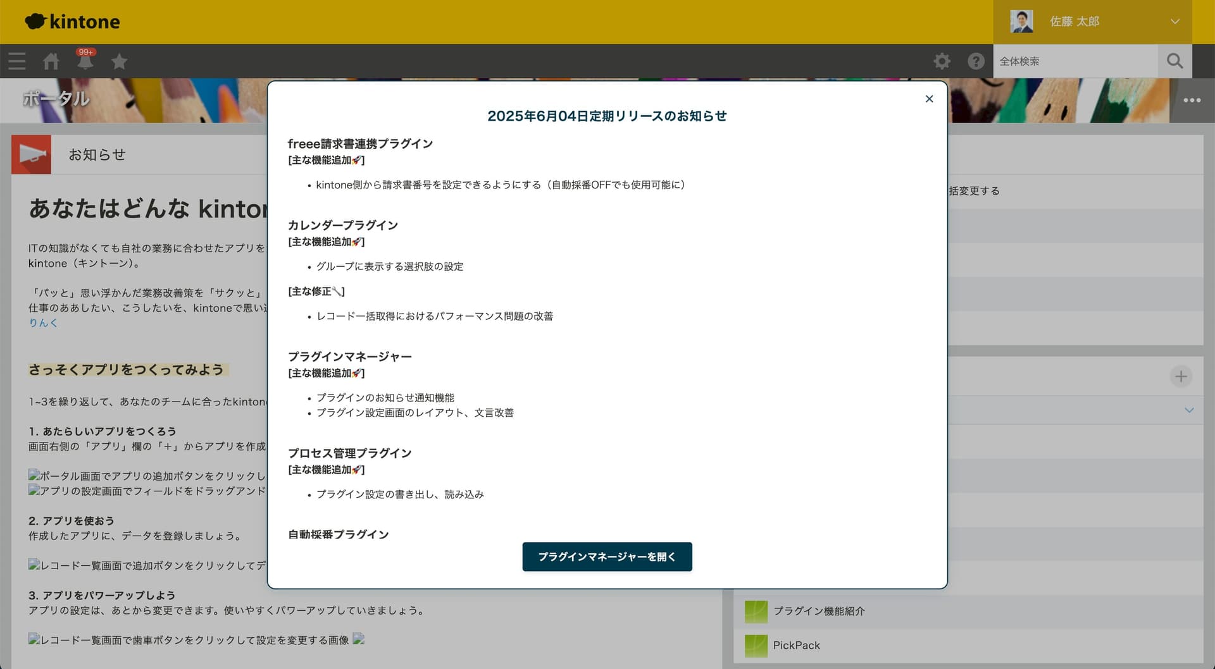Viewport: 1215px width, 669px height.
Task: Open the favorites star icon
Action: [119, 61]
